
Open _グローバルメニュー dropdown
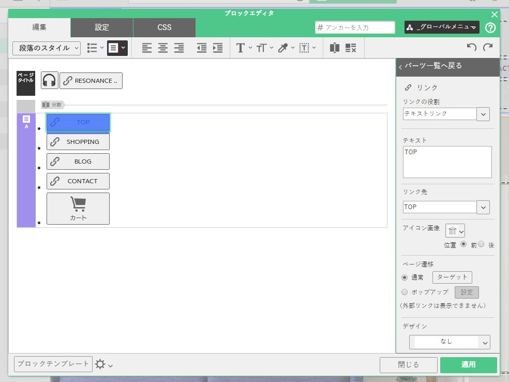(x=442, y=27)
